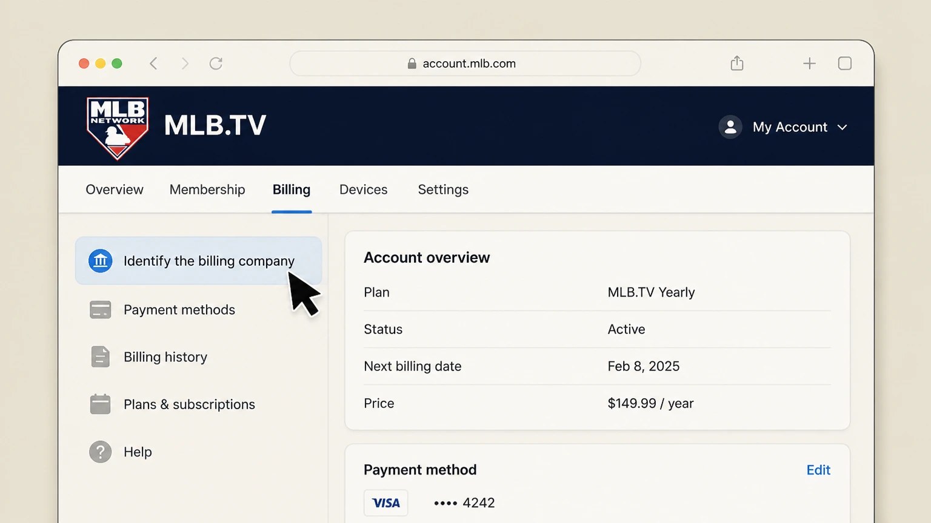Open Plans & subscriptions in sidebar
The height and width of the screenshot is (523, 931).
(x=189, y=404)
